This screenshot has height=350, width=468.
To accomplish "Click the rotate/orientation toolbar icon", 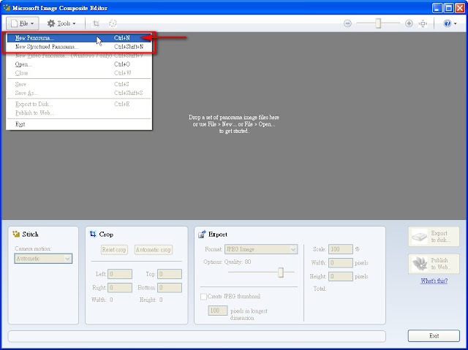I will (113, 23).
